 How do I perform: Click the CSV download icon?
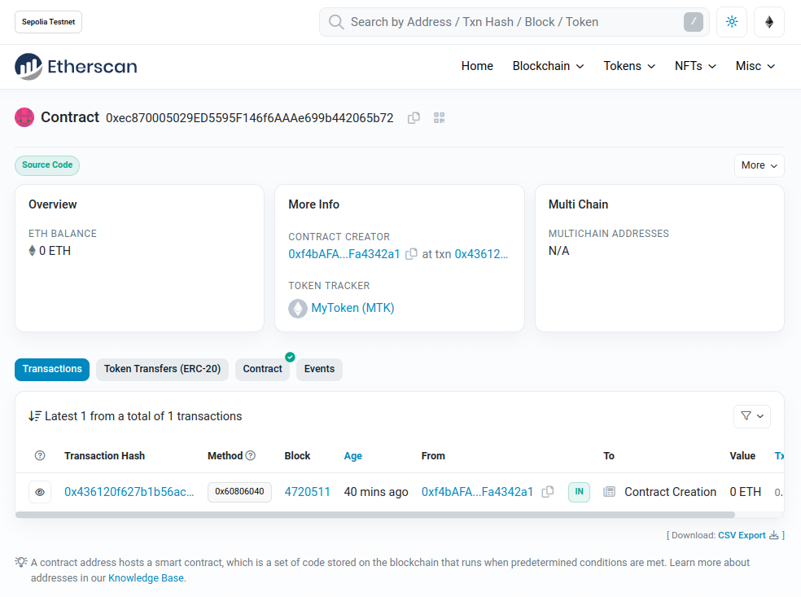point(774,535)
